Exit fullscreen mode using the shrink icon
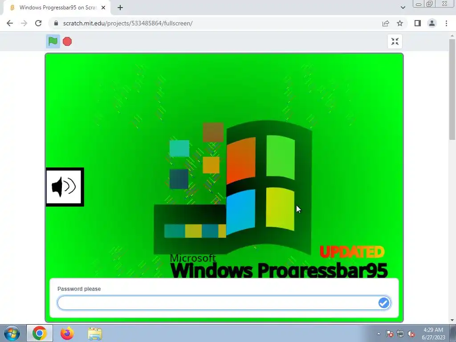This screenshot has width=456, height=342. [395, 41]
